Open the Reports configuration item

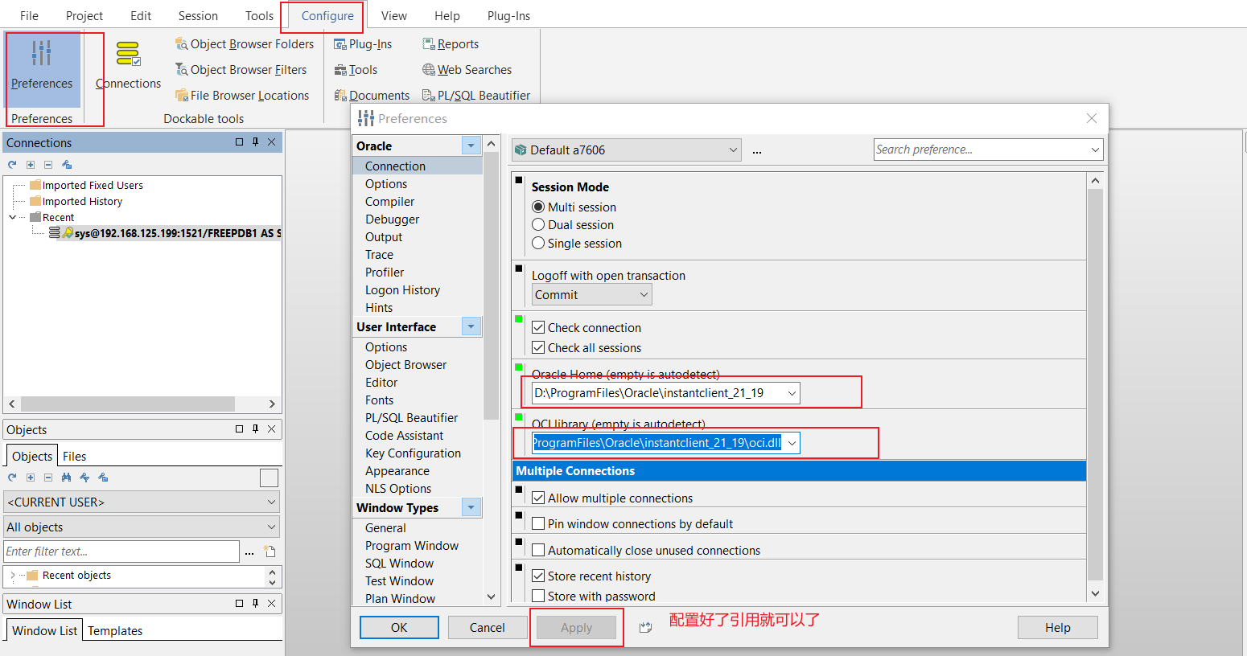(451, 44)
